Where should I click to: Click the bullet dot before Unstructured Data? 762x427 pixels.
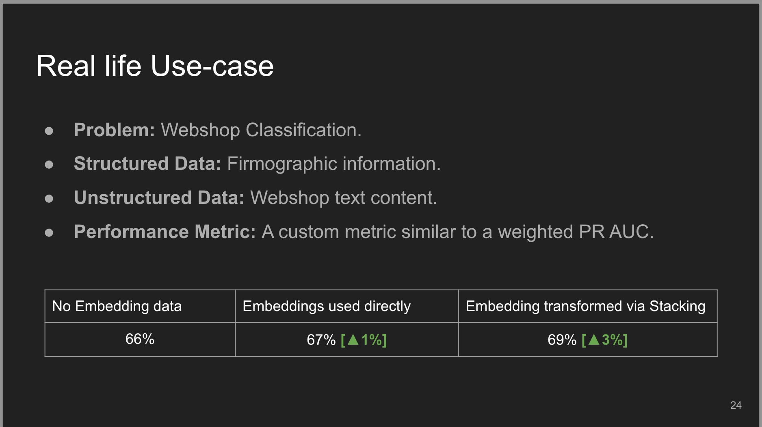(x=49, y=198)
